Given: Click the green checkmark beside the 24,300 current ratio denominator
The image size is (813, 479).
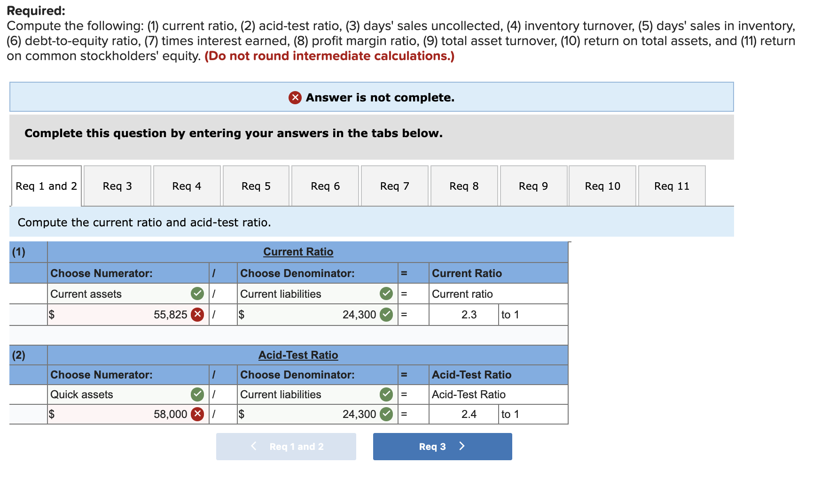Looking at the screenshot, I should [386, 315].
